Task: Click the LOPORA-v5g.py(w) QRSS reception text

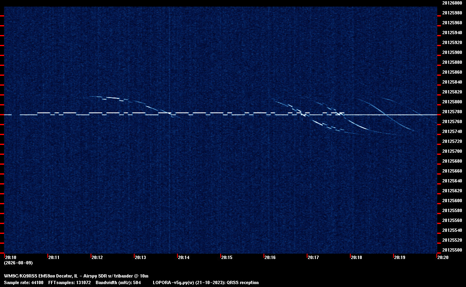Action: (206, 282)
